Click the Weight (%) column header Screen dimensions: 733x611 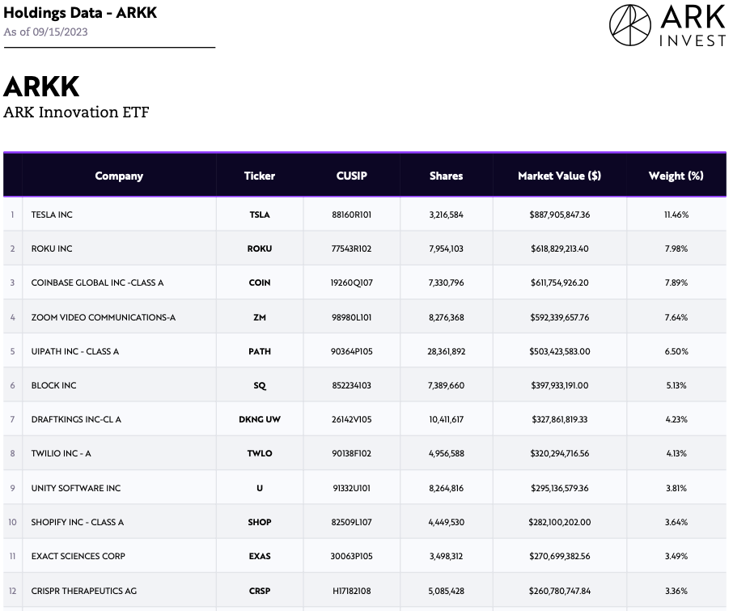pos(676,176)
